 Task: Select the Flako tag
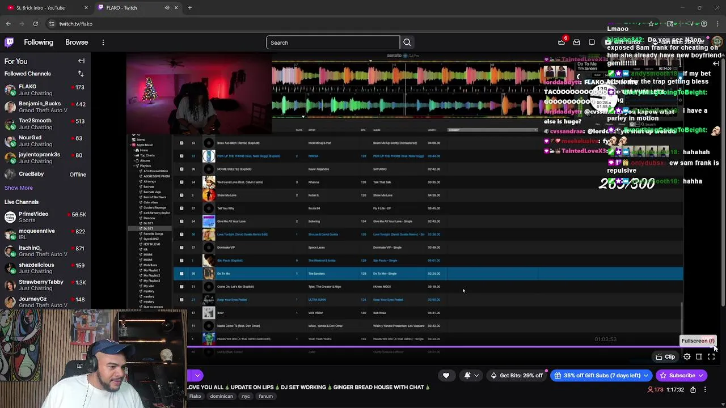195,397
